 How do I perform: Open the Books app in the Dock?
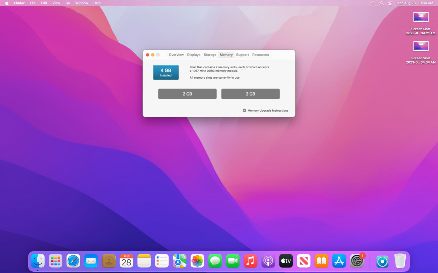point(321,261)
